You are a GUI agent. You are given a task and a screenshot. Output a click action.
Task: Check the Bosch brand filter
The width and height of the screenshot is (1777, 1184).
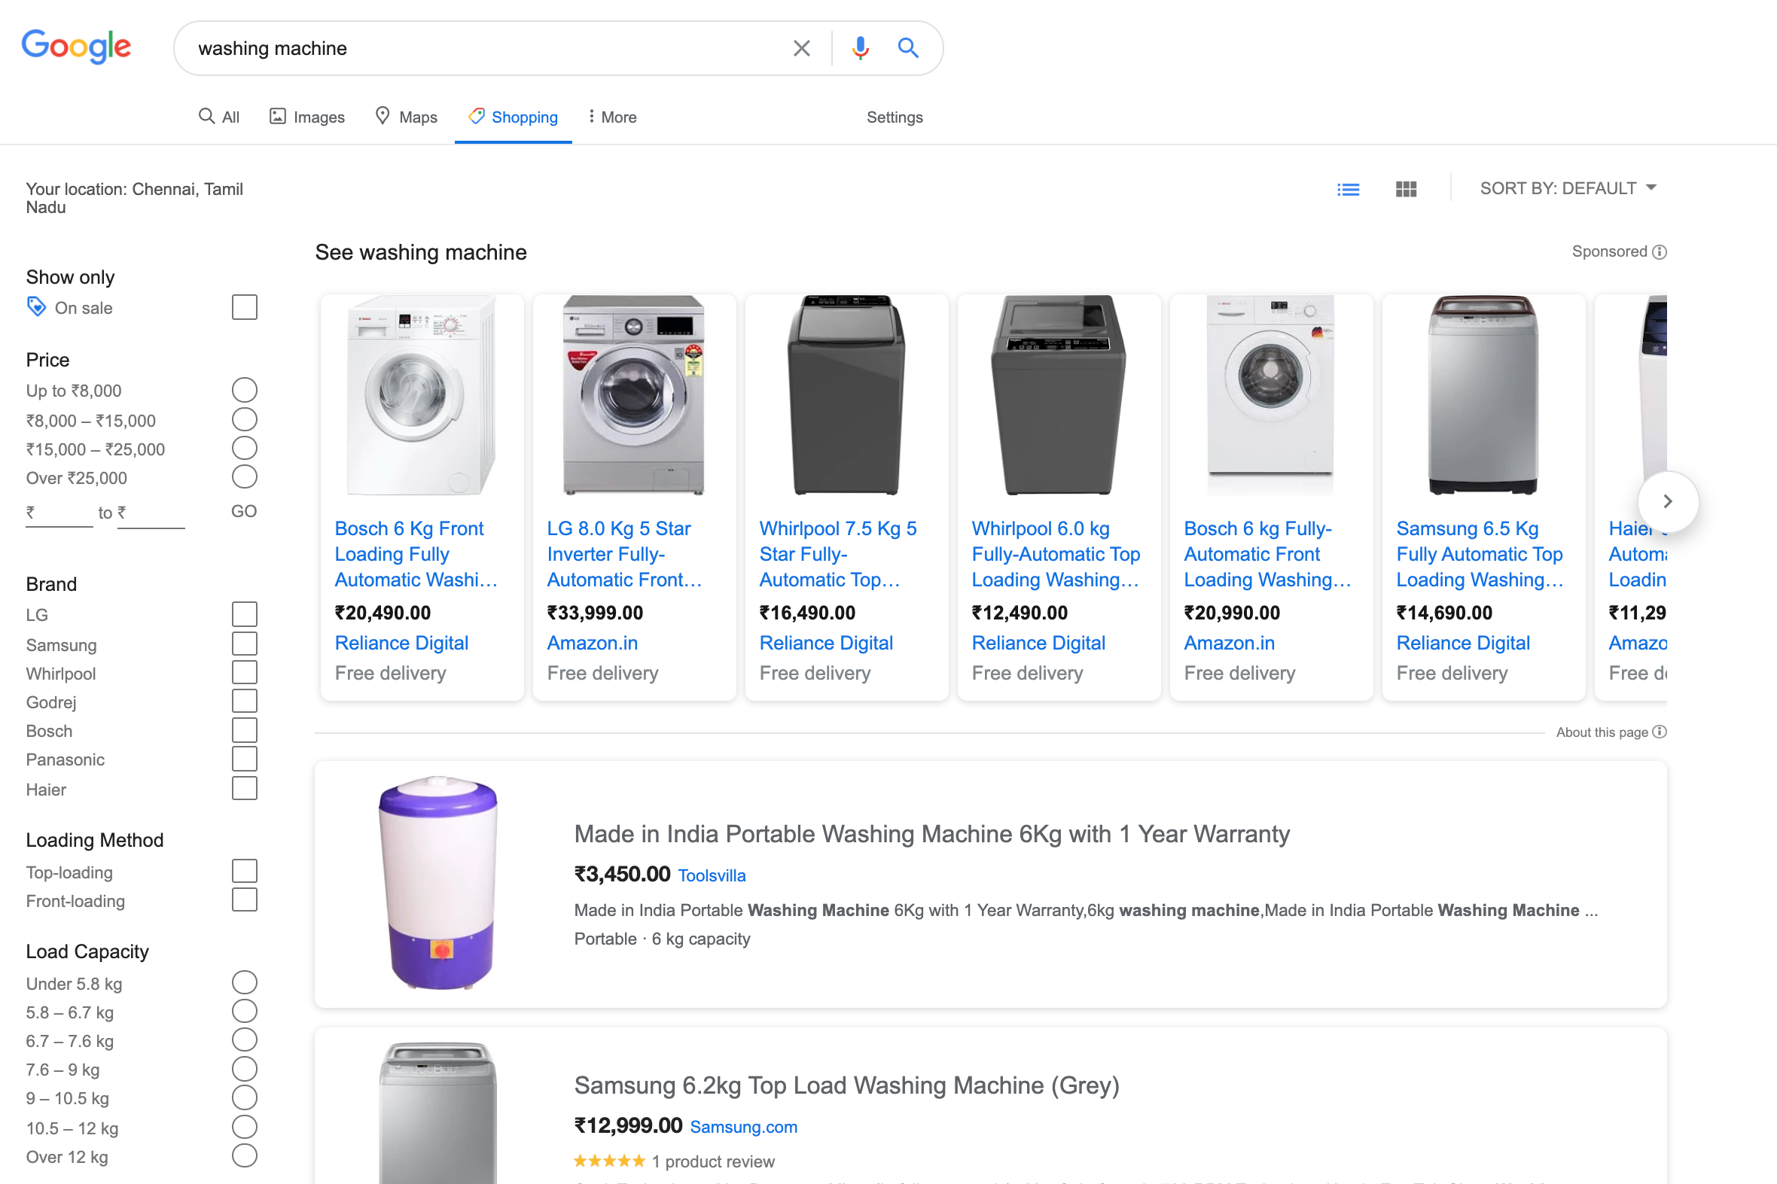pyautogui.click(x=245, y=731)
